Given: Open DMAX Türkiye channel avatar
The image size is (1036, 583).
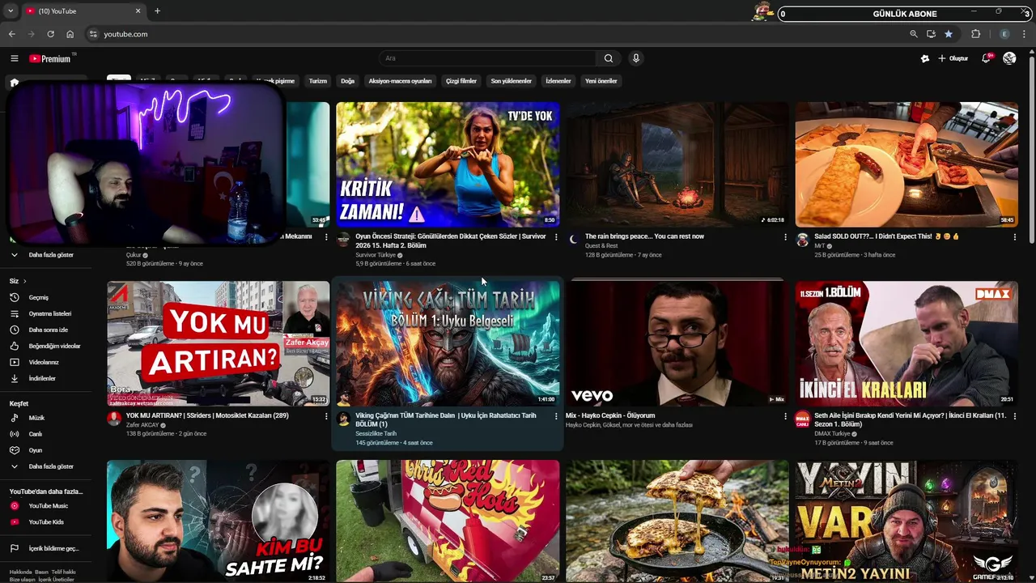Looking at the screenshot, I should click(802, 419).
